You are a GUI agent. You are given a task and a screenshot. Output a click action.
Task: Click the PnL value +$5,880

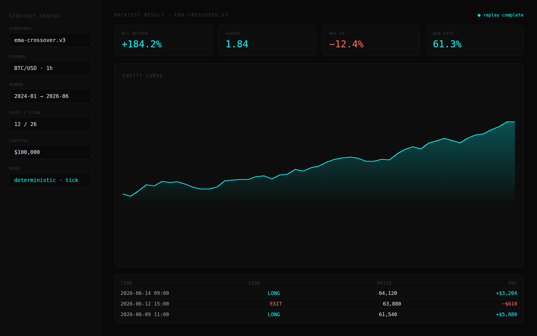506,314
